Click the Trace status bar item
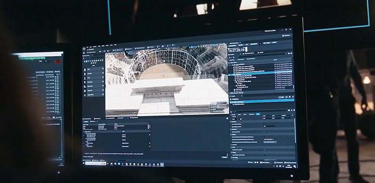This screenshot has width=375, height=183. 250,162
